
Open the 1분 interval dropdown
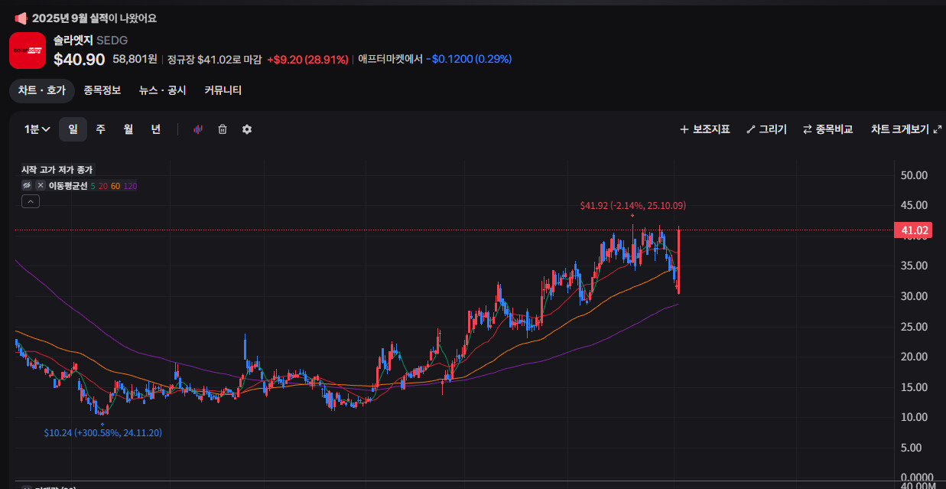point(37,129)
